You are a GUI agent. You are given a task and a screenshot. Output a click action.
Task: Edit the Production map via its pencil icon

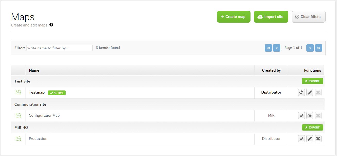pos(310,139)
